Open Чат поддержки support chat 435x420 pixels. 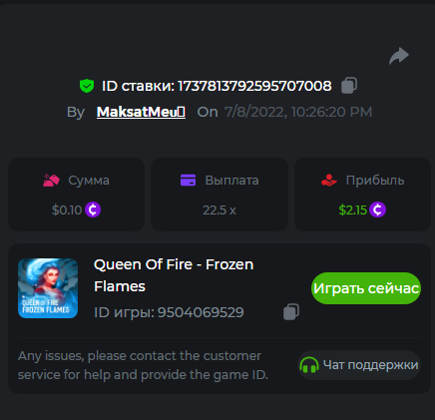point(359,365)
